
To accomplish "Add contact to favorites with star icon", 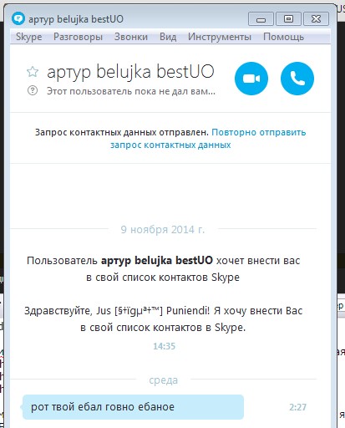I will click(x=33, y=72).
